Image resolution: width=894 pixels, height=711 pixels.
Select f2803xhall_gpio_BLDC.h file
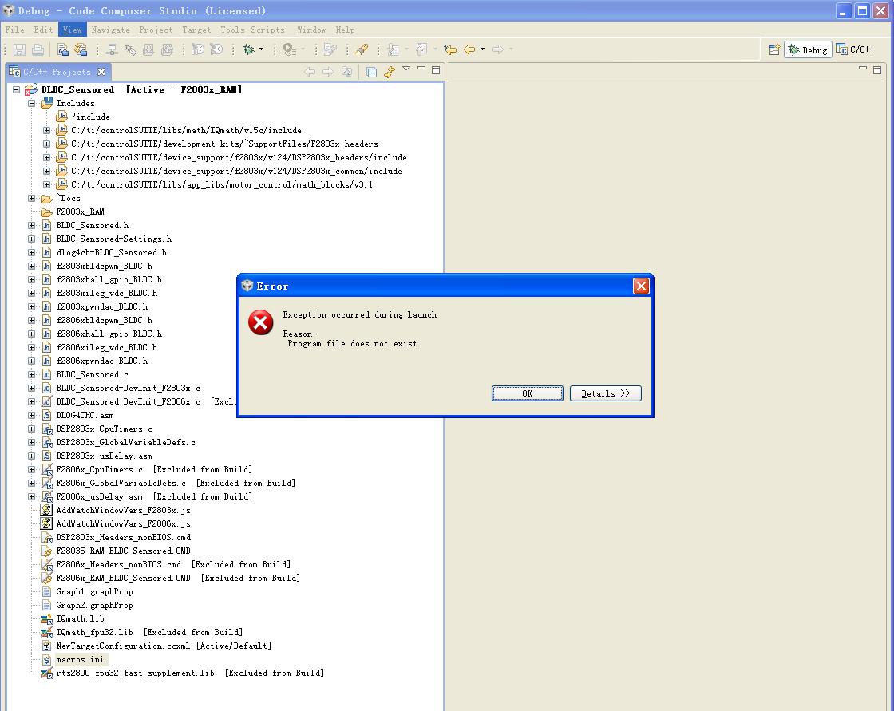(109, 279)
